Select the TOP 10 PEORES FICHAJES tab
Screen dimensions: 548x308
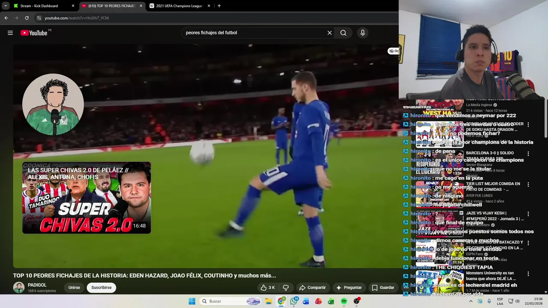pyautogui.click(x=112, y=6)
